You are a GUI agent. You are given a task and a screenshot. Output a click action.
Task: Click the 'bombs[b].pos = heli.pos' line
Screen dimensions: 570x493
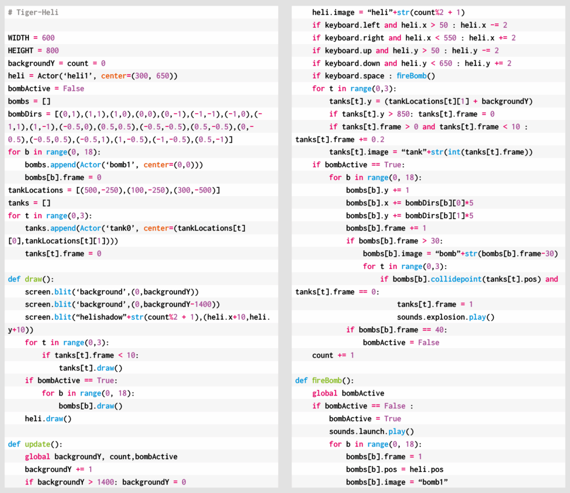click(394, 469)
